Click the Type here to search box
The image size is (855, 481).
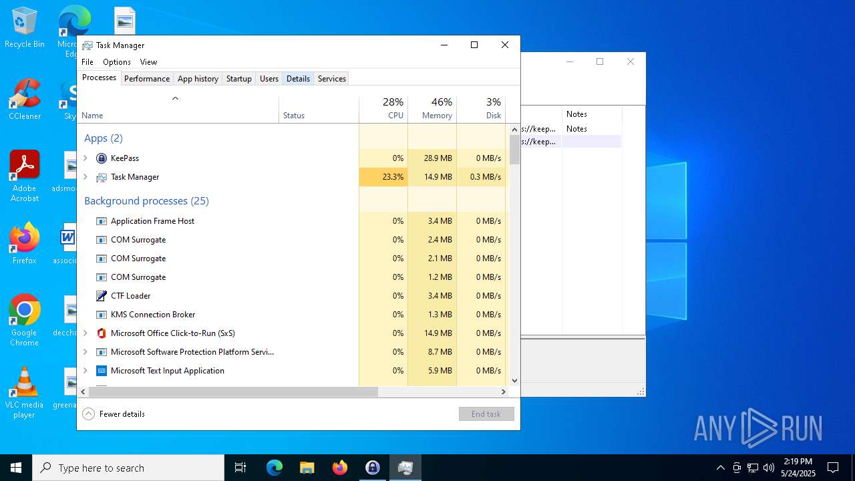coord(128,468)
